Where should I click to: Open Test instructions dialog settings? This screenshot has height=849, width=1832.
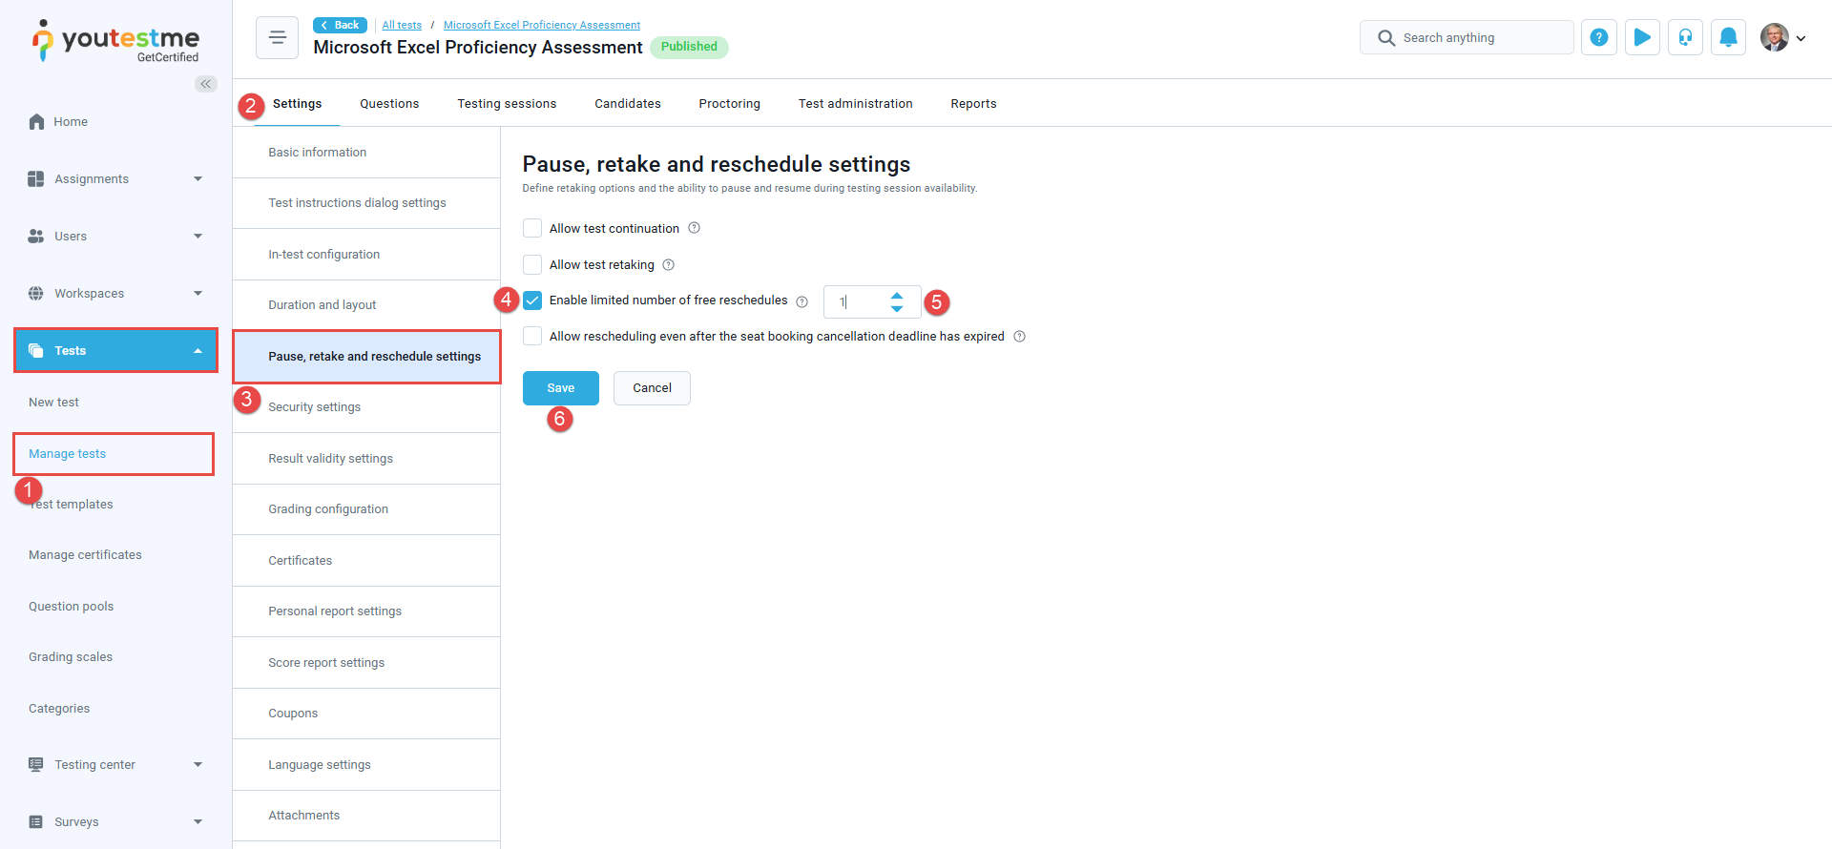(366, 203)
